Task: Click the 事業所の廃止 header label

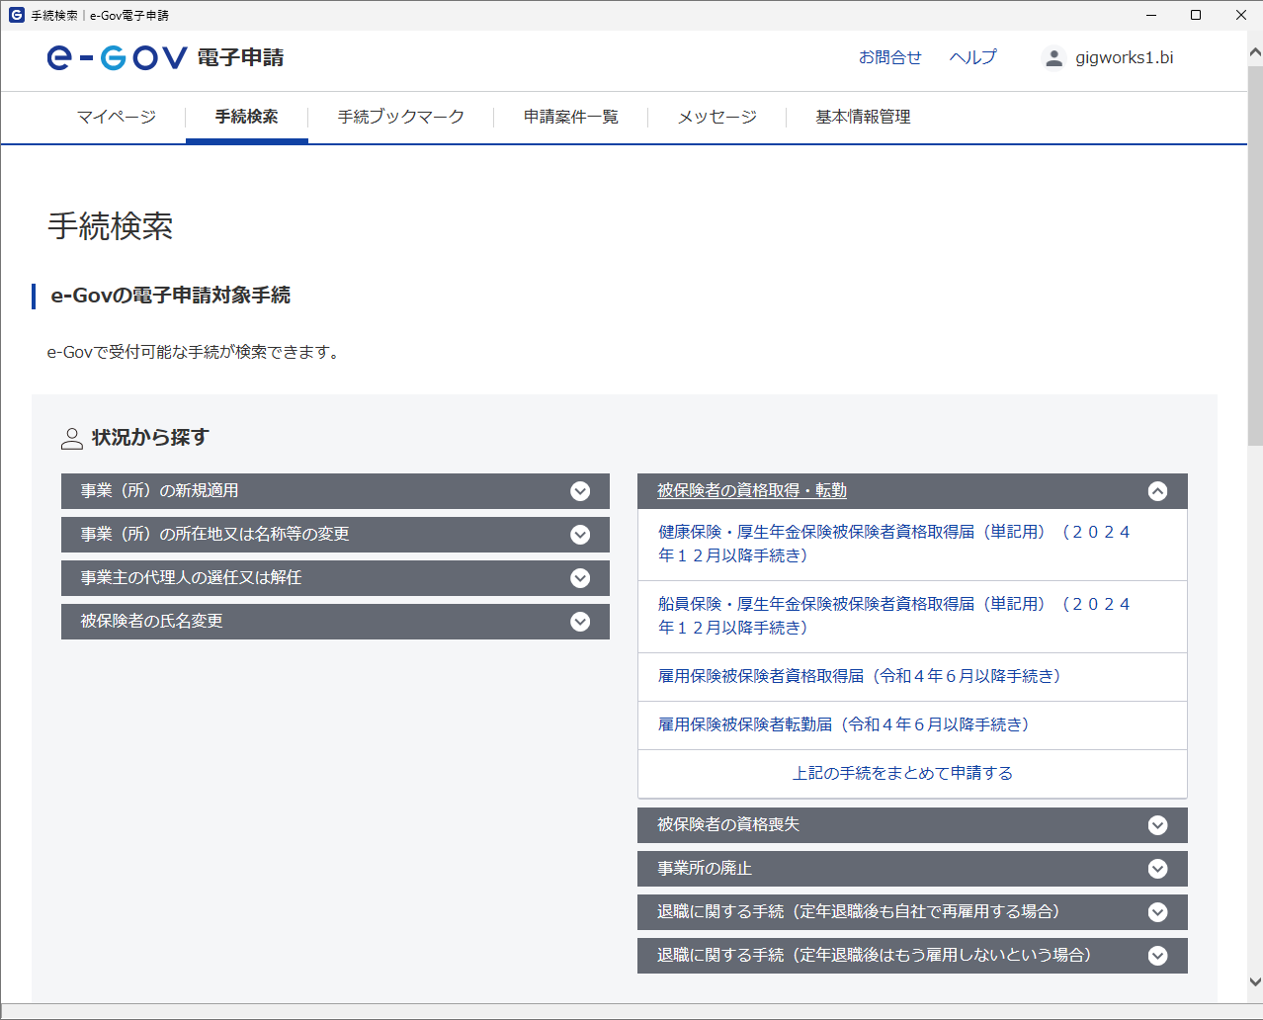Action: pos(705,868)
